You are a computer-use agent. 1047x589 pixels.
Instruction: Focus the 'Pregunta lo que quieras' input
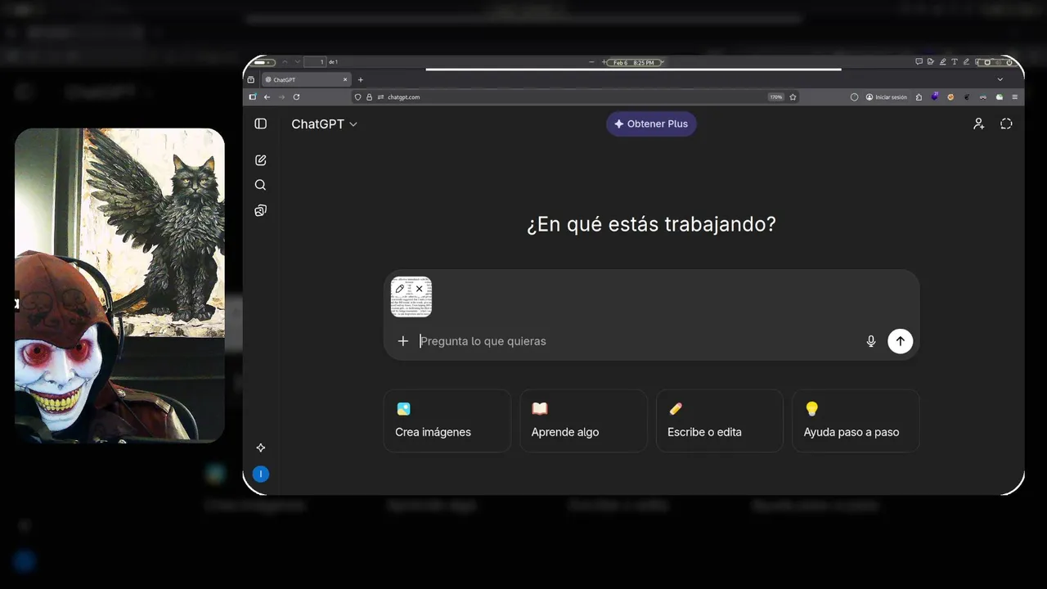(x=638, y=341)
